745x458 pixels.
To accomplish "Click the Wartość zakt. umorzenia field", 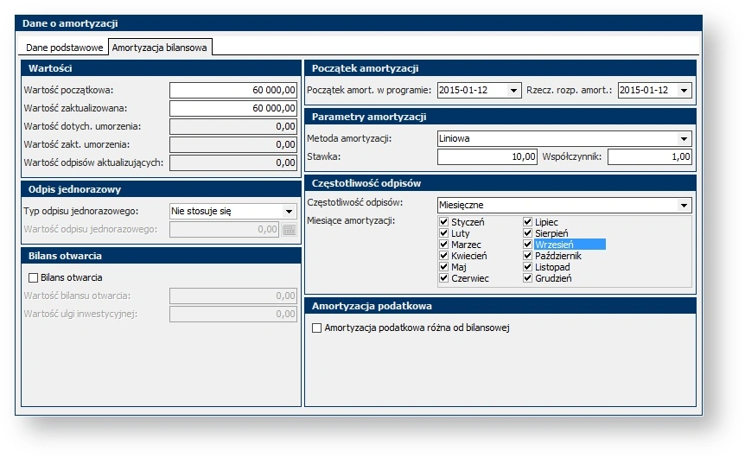I will click(233, 144).
